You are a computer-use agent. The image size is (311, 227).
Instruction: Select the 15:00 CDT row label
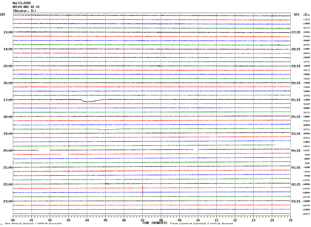pos(8,66)
